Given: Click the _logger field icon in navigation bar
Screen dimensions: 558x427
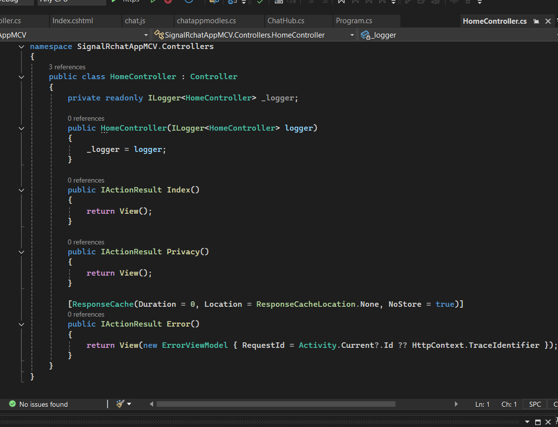Looking at the screenshot, I should (x=366, y=35).
